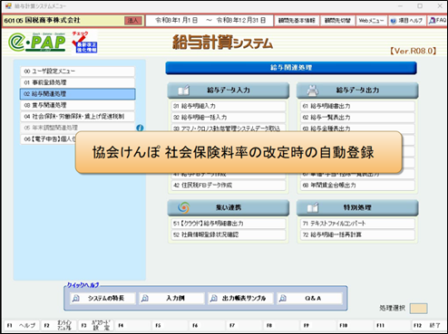Click the F1 ヘルプ function key button
448x334 pixels.
point(22,325)
